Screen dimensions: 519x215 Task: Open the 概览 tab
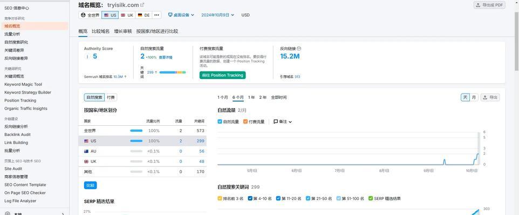pos(83,31)
